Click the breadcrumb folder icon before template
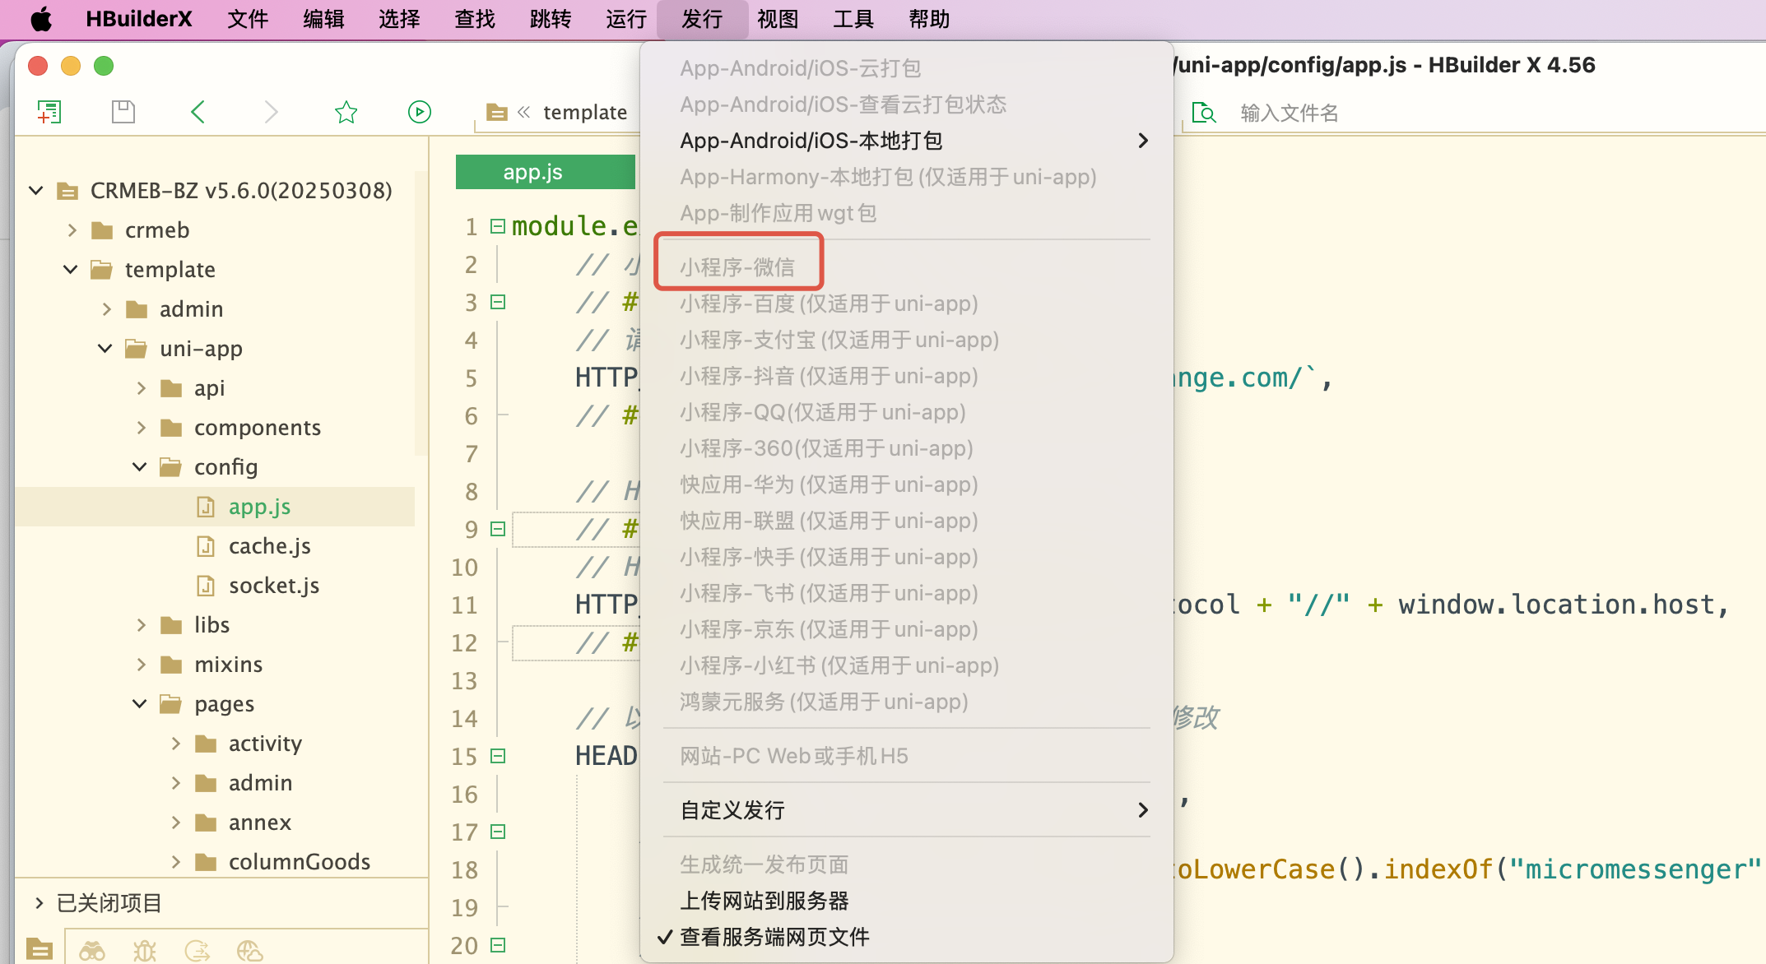This screenshot has width=1766, height=964. pyautogui.click(x=497, y=112)
